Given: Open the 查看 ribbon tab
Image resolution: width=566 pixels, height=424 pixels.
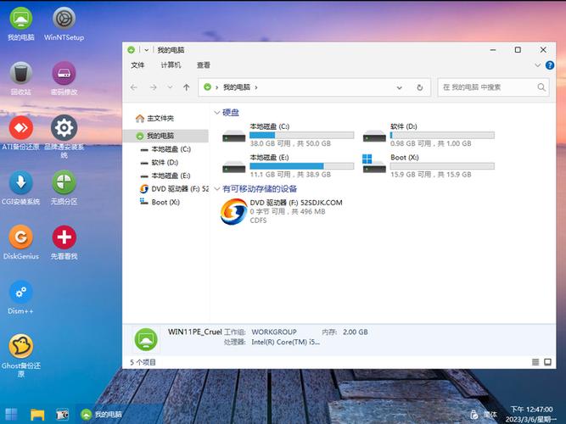Looking at the screenshot, I should point(203,65).
